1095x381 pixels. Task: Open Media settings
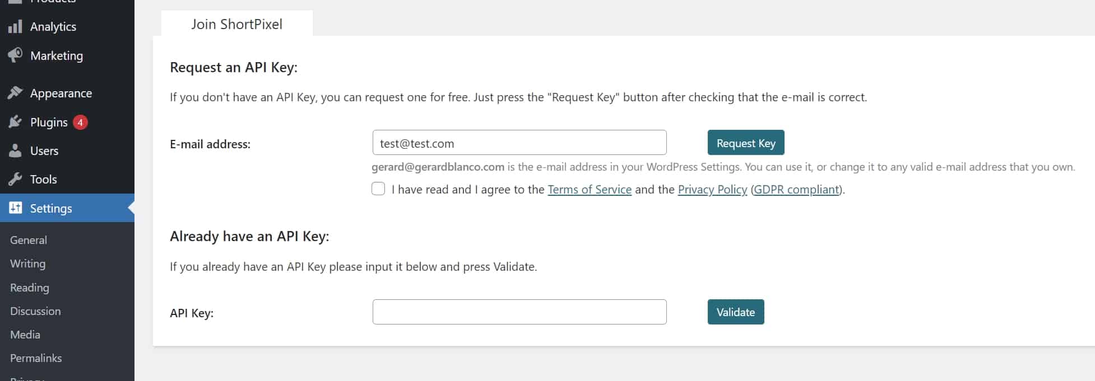25,334
